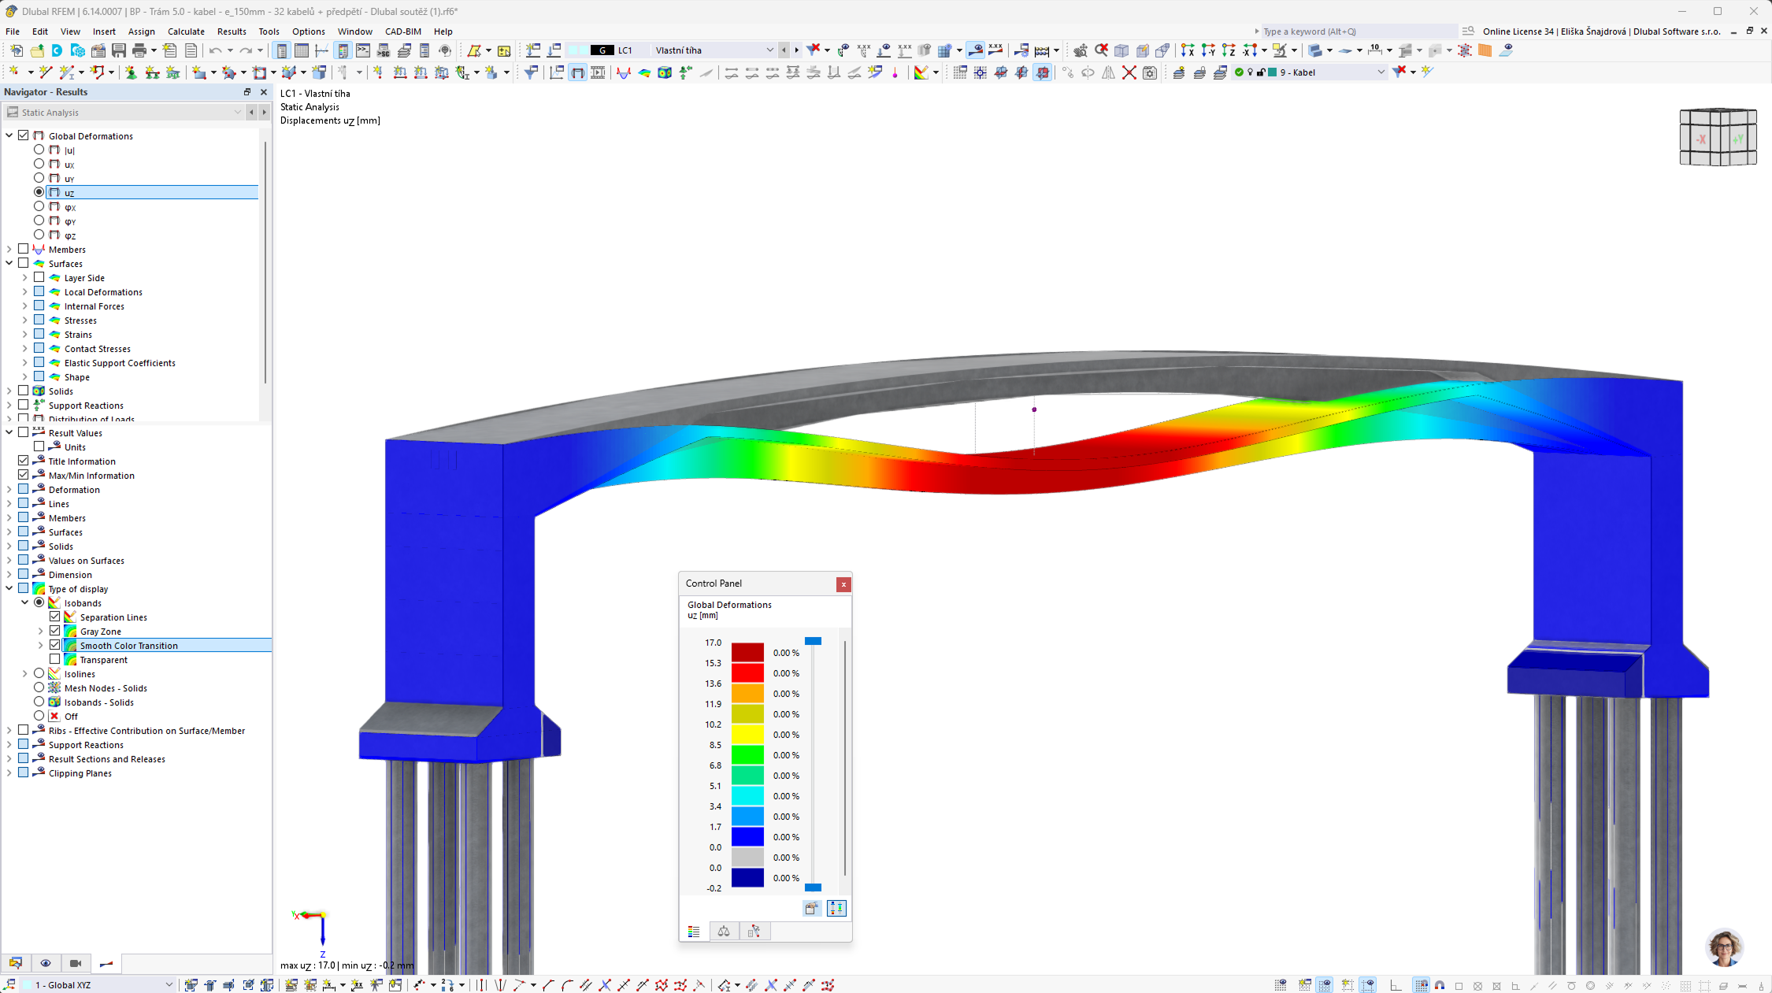Expand the Members results tree node

pos(9,249)
